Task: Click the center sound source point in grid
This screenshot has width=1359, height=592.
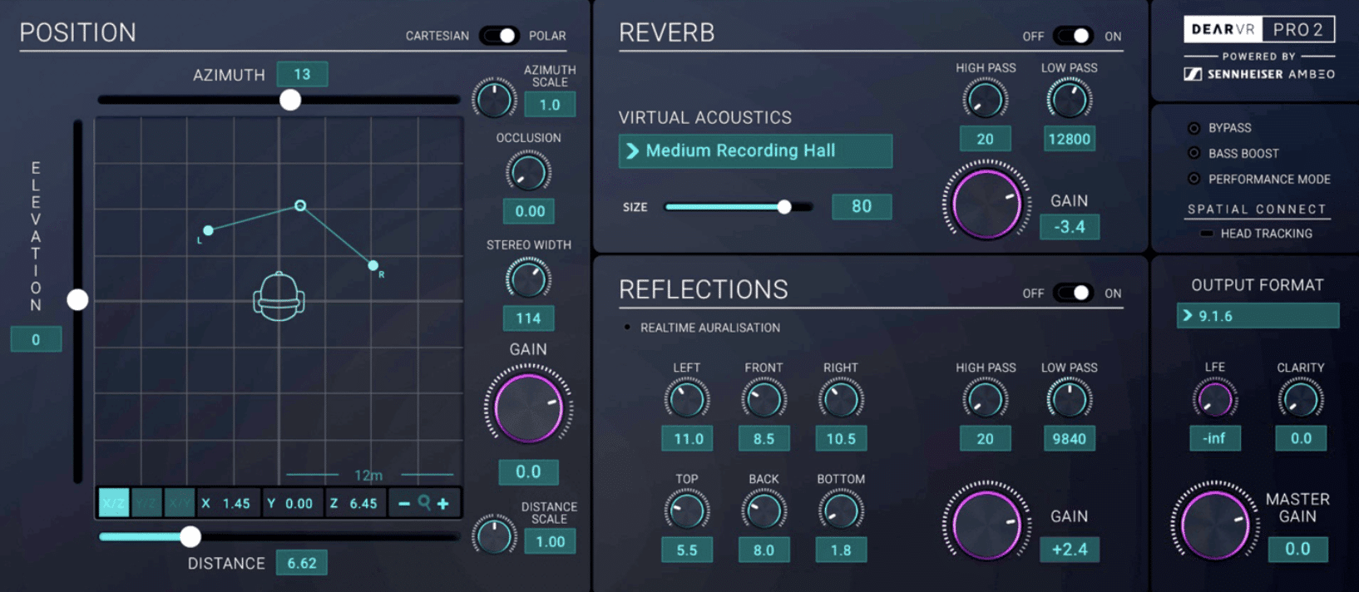Action: tap(300, 205)
